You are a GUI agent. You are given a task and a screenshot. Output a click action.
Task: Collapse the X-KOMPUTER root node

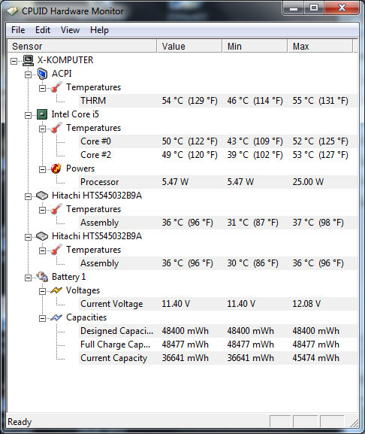14,61
